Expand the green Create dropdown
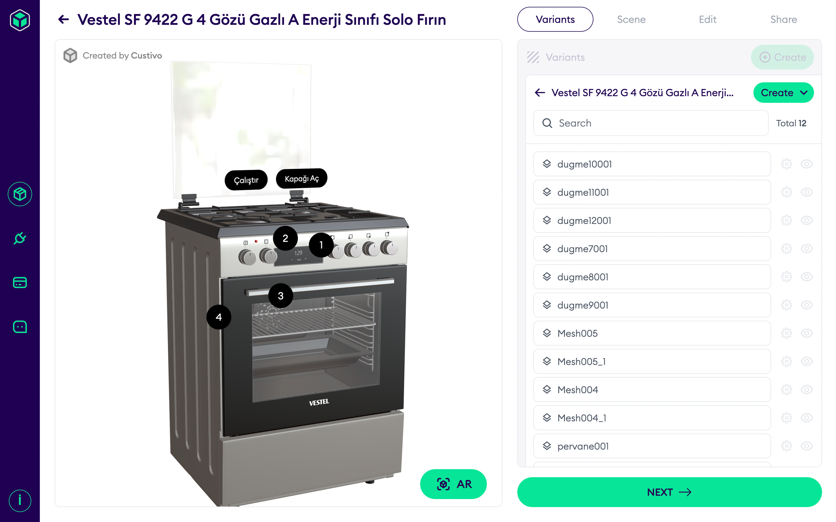836x522 pixels. [783, 93]
